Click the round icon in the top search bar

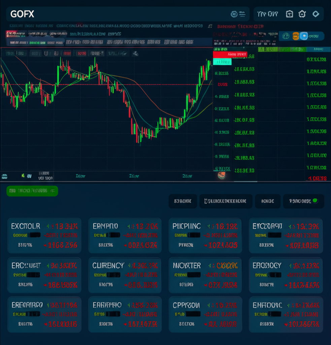tap(234, 14)
